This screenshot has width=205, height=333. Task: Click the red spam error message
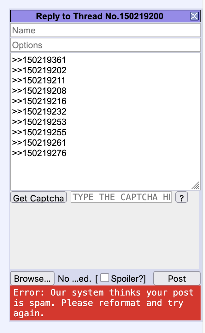click(x=105, y=303)
